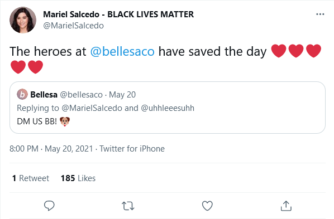Click the reply speech bubble icon

tap(49, 206)
